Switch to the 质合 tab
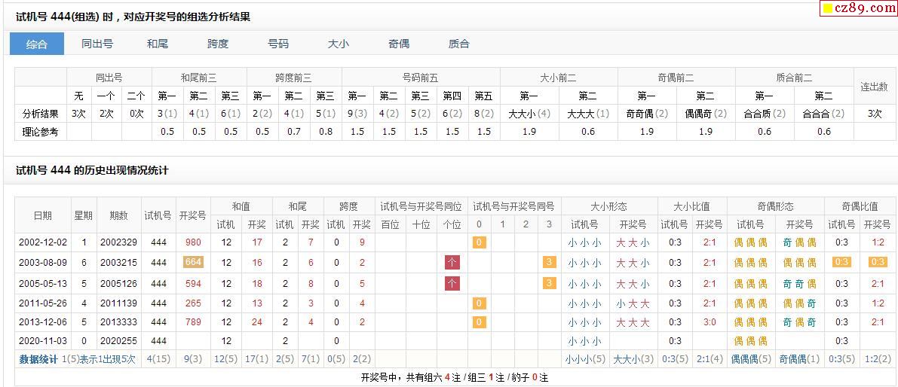Viewport: 898px width, 387px height. pyautogui.click(x=458, y=44)
